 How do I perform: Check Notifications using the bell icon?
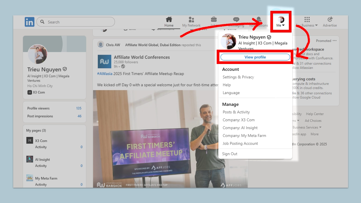[x=259, y=19]
